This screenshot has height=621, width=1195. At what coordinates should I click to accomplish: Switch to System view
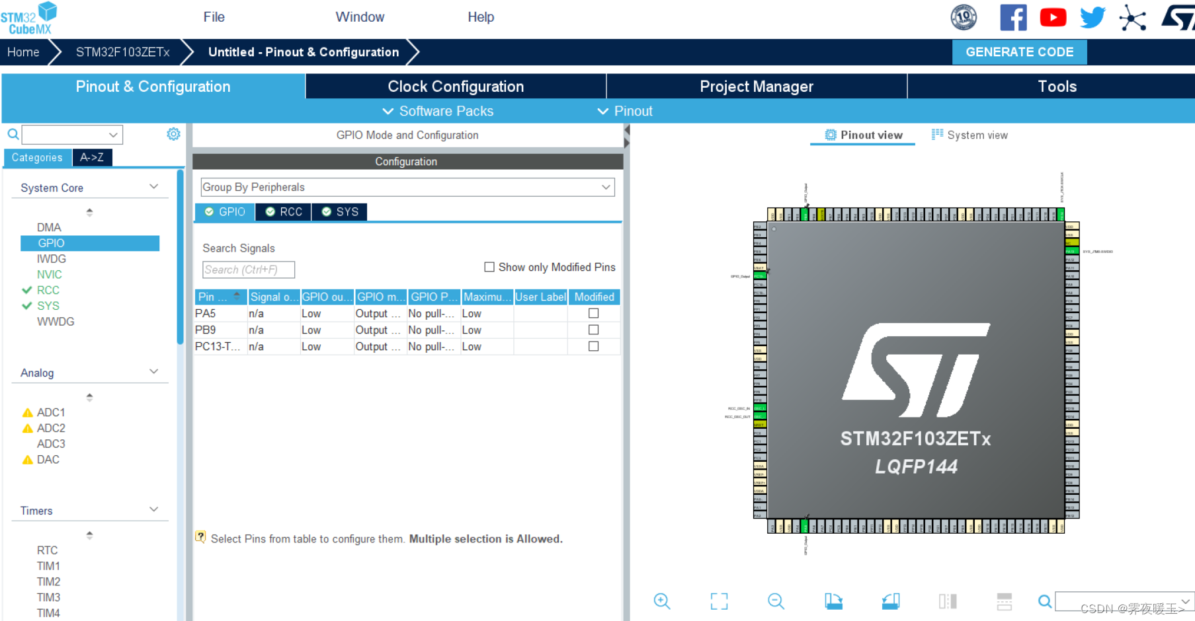point(970,135)
